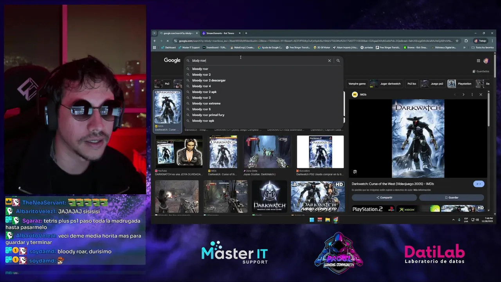Open DARKWATCH JOYA OLVIDADA YouTube thumbnail
Viewport: 501px width, 282px height.
tap(179, 152)
